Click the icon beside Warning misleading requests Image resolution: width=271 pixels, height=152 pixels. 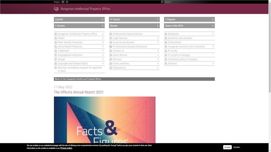click(56, 68)
